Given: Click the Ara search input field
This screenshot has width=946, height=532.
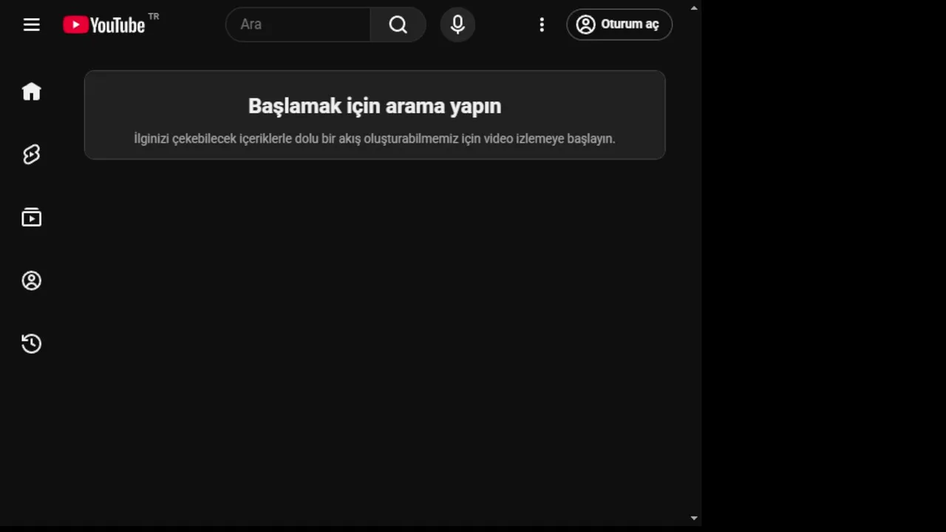Looking at the screenshot, I should tap(298, 24).
